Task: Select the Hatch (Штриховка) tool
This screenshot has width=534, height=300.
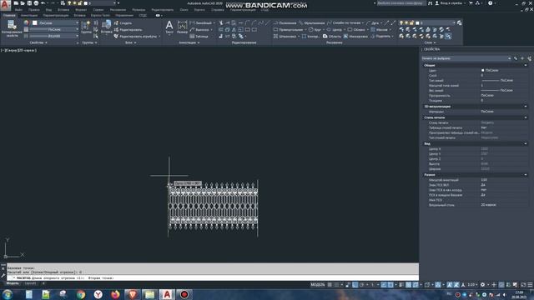Action: 285,36
